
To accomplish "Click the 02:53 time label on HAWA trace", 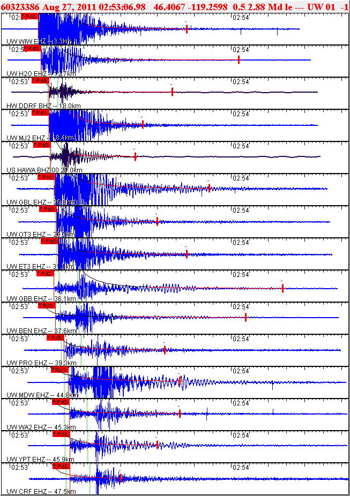I will [20, 146].
